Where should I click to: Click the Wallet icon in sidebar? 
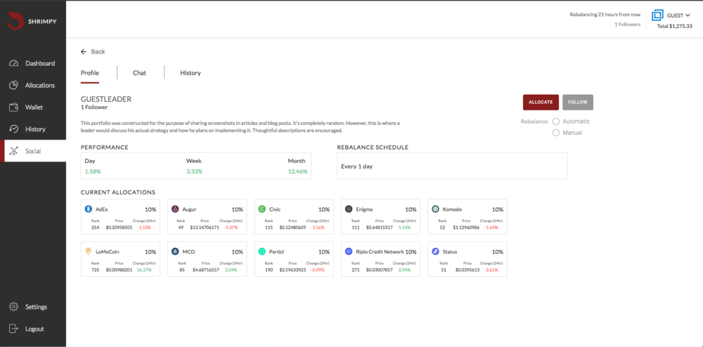[14, 107]
